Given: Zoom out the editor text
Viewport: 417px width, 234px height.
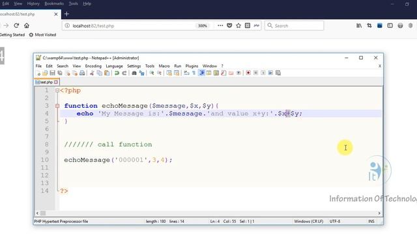Looking at the screenshot, I should [159, 73].
